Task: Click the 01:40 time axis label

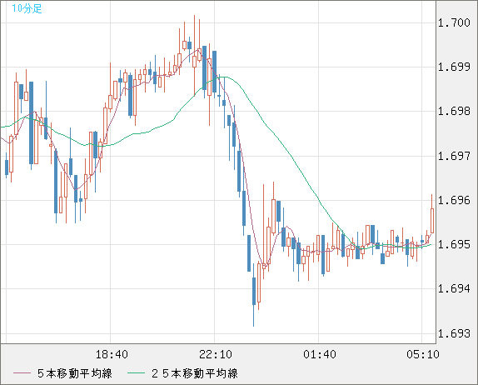Action: point(320,354)
